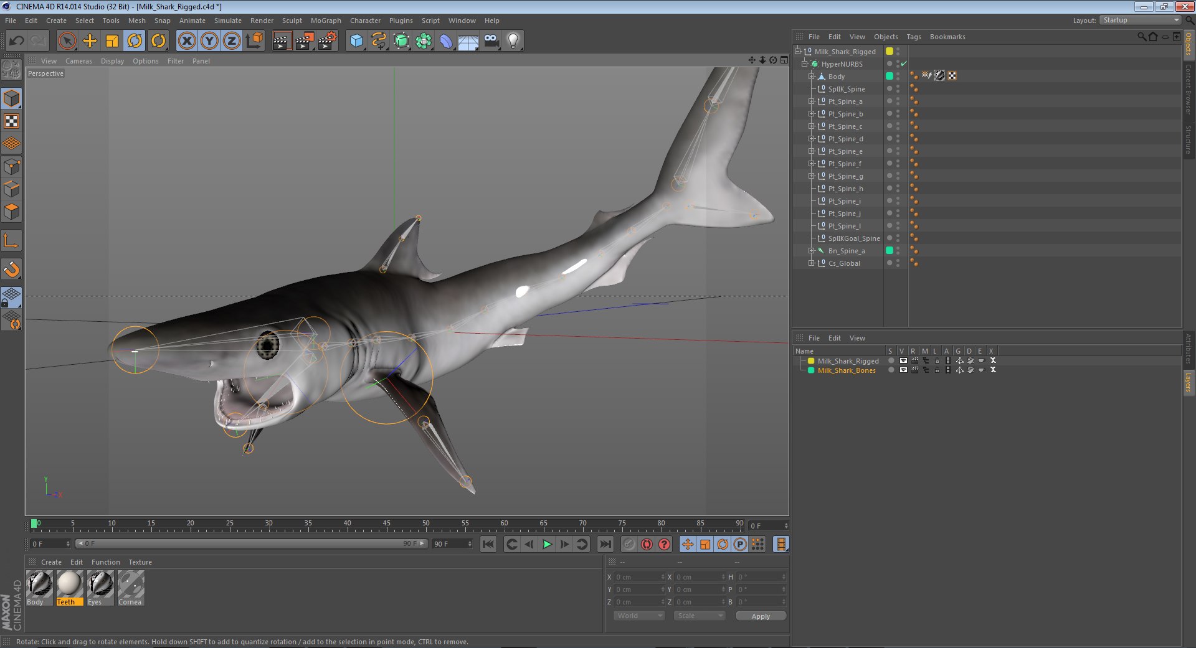Switch to Texture mode checker icon

pyautogui.click(x=12, y=121)
